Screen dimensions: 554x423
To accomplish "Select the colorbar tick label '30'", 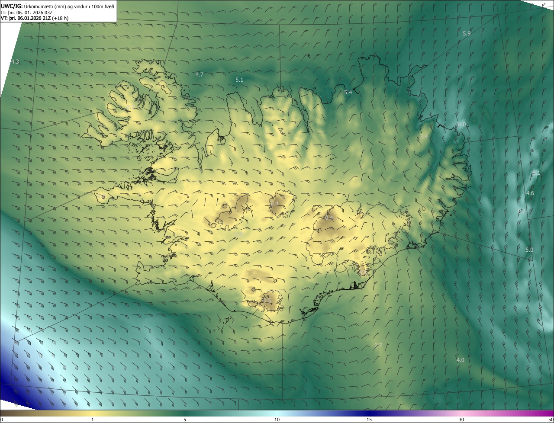I will 461,420.
